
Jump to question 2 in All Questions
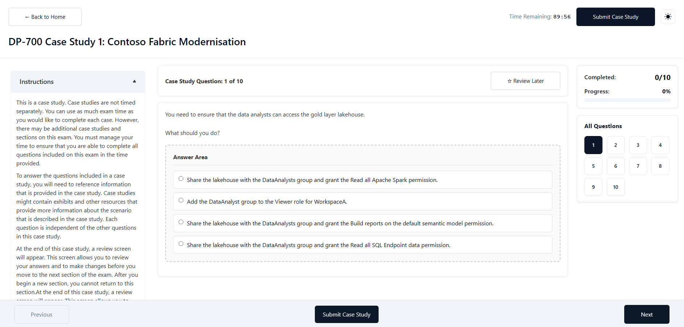(616, 145)
